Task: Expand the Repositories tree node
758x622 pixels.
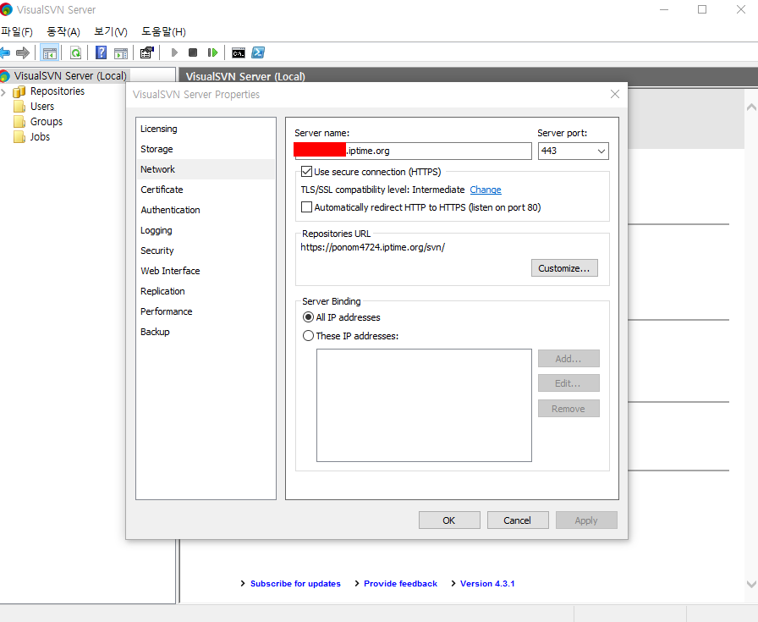Action: point(4,92)
